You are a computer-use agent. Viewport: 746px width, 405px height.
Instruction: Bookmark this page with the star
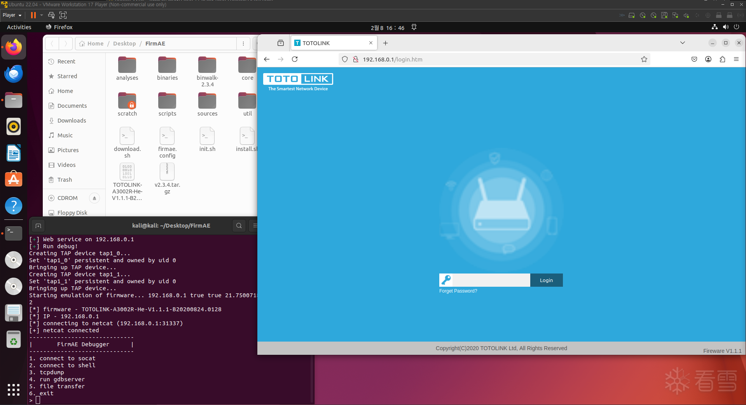click(x=644, y=59)
